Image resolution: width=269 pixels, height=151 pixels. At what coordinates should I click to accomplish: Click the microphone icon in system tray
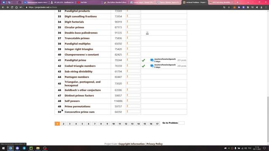(x=235, y=148)
